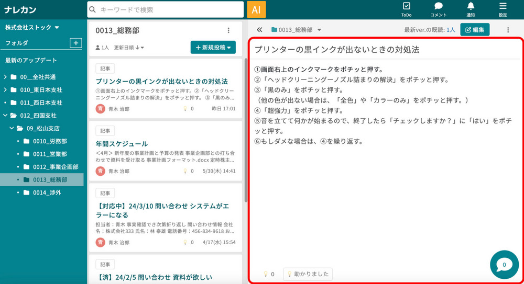Image resolution: width=524 pixels, height=284 pixels.
Task: Add a folder with the plus icon
Action: 76,43
